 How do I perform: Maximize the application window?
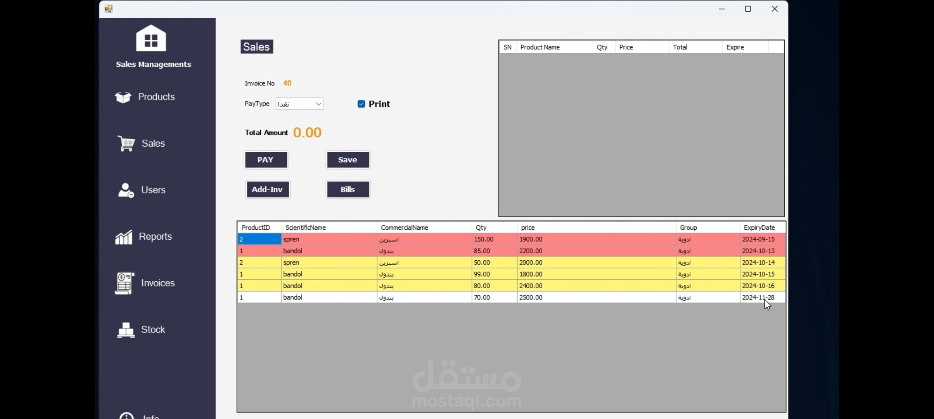tap(748, 9)
